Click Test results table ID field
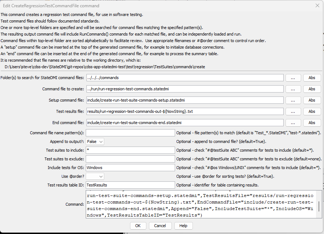 pyautogui.click(x=130, y=185)
